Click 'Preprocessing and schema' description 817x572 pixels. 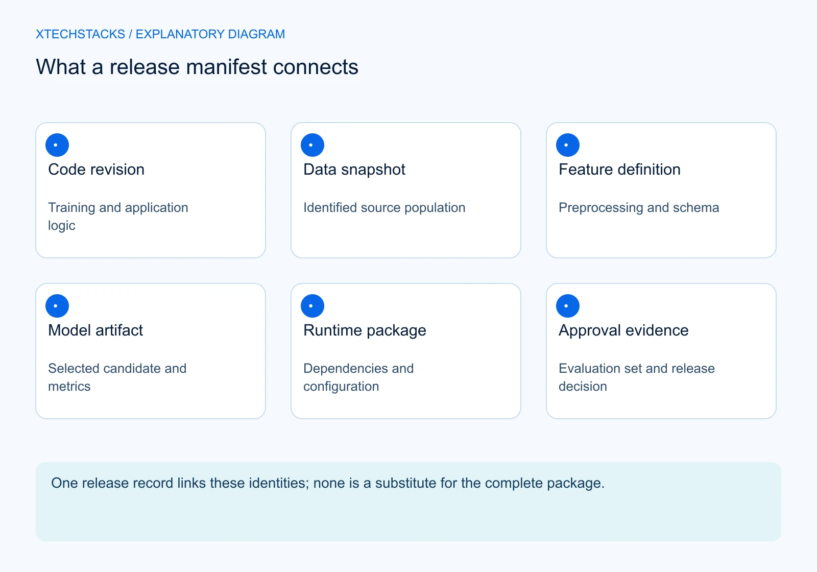[639, 207]
